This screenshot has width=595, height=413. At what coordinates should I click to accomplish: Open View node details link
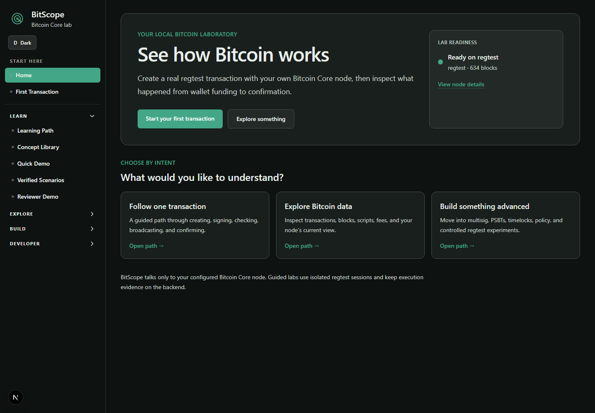461,84
